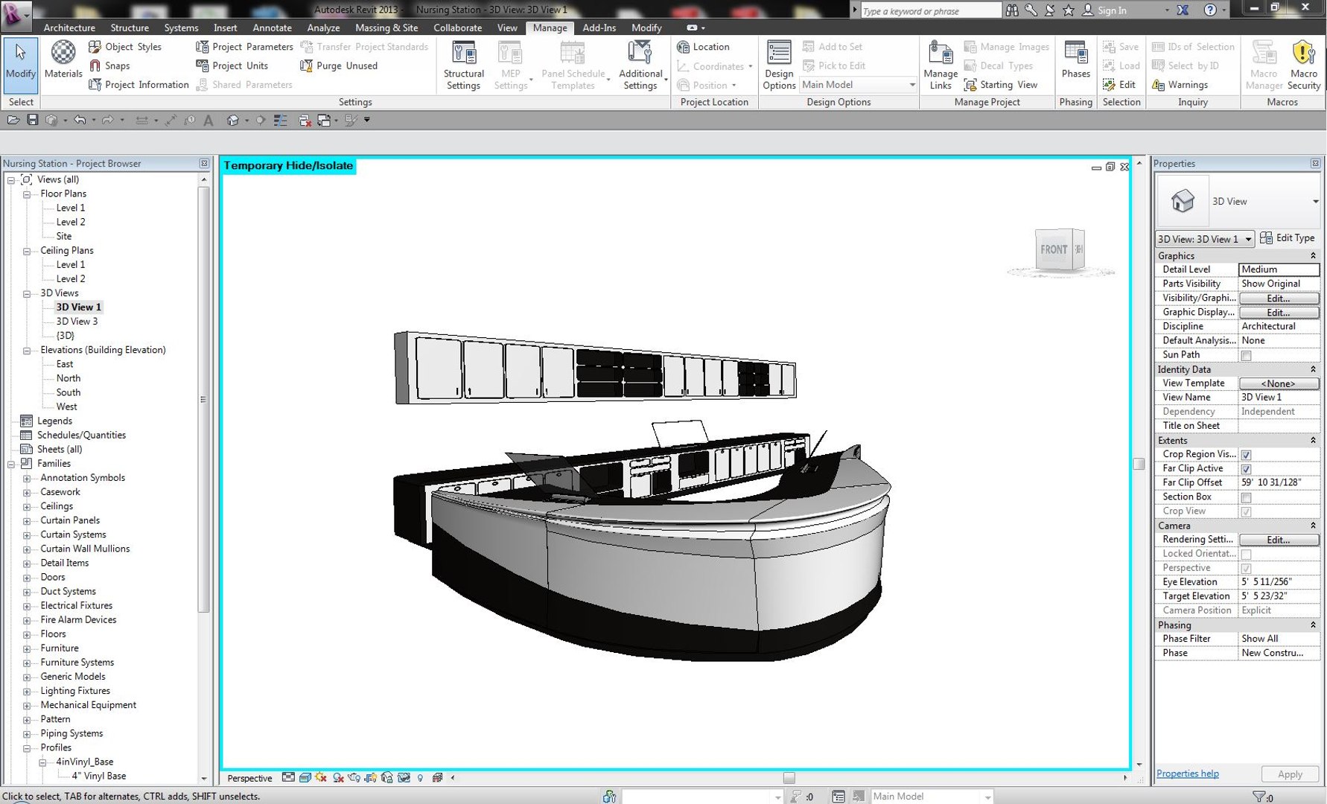
Task: Click Edit for Visibility/Graphics overrides
Action: point(1279,299)
